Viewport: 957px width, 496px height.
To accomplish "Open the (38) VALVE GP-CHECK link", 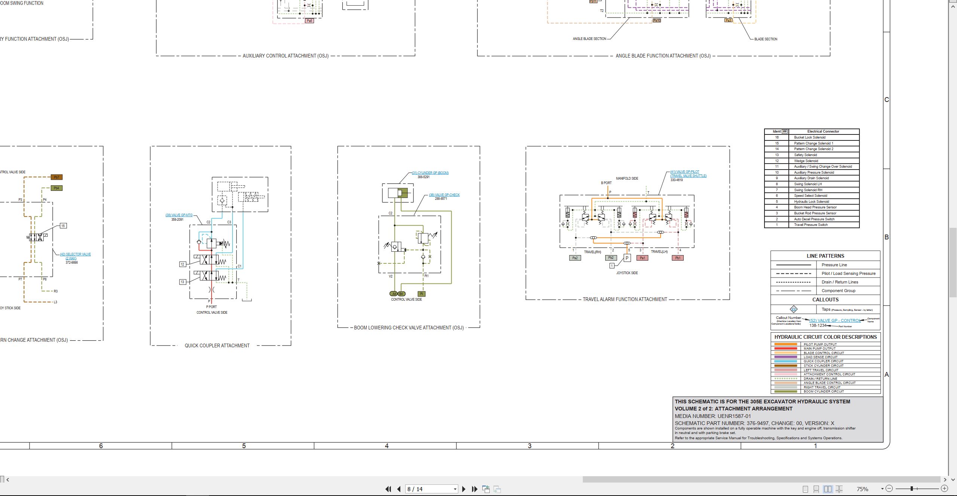I will click(x=444, y=195).
